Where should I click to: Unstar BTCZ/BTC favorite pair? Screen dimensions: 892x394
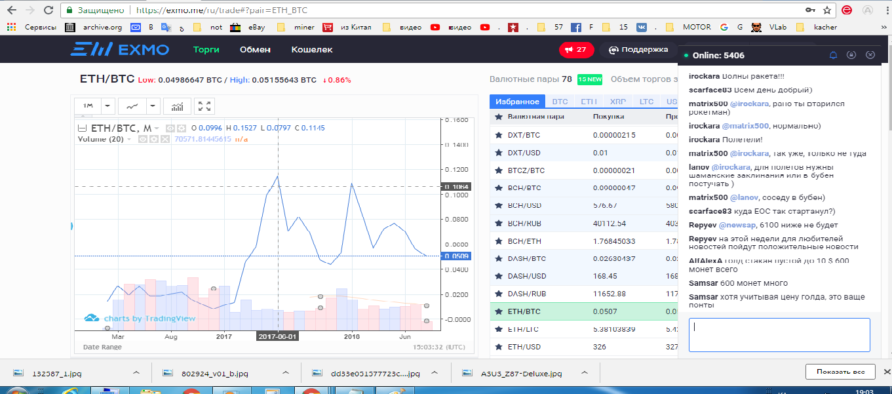click(x=498, y=170)
